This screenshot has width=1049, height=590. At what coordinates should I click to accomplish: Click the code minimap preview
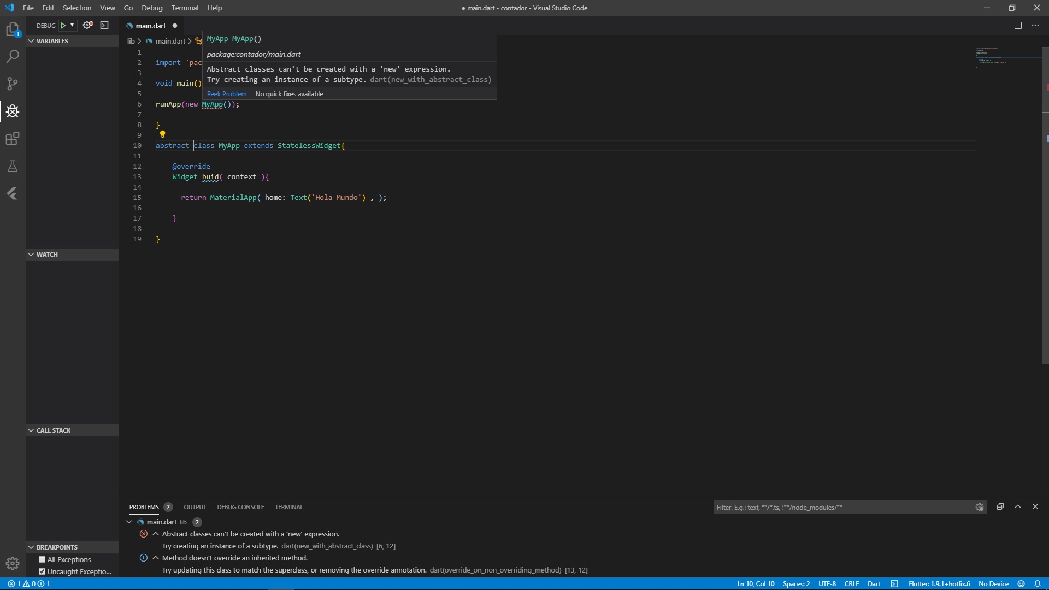coord(1009,57)
